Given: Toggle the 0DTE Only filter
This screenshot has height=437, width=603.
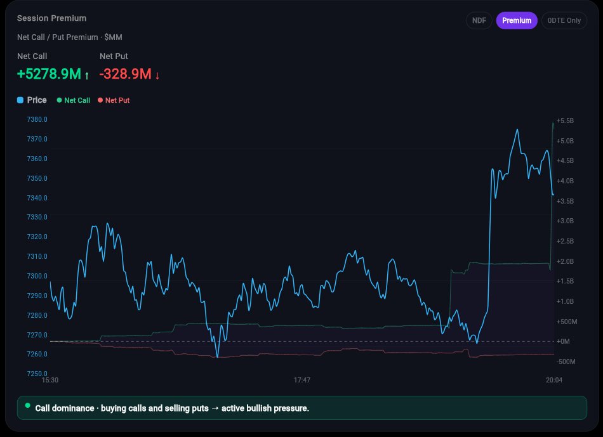Looking at the screenshot, I should pos(564,20).
